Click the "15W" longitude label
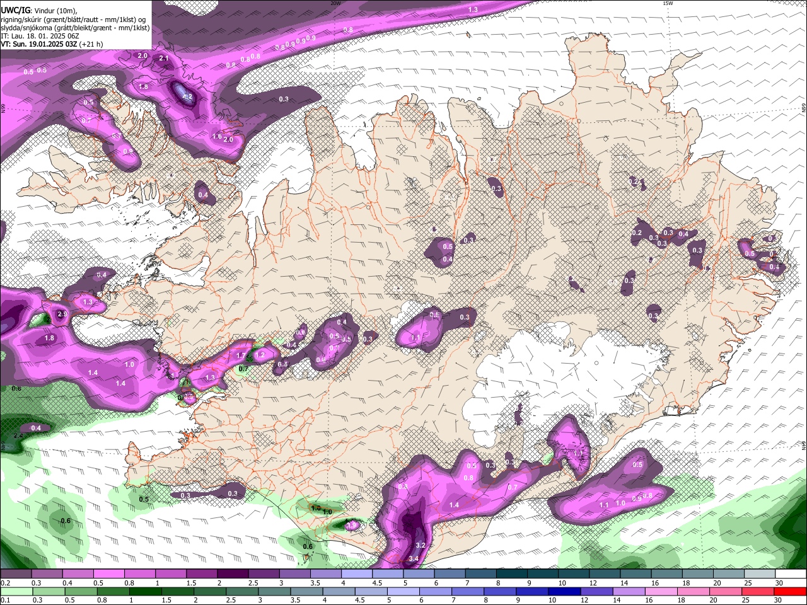Screen dimensions: 807x605 click(x=667, y=3)
